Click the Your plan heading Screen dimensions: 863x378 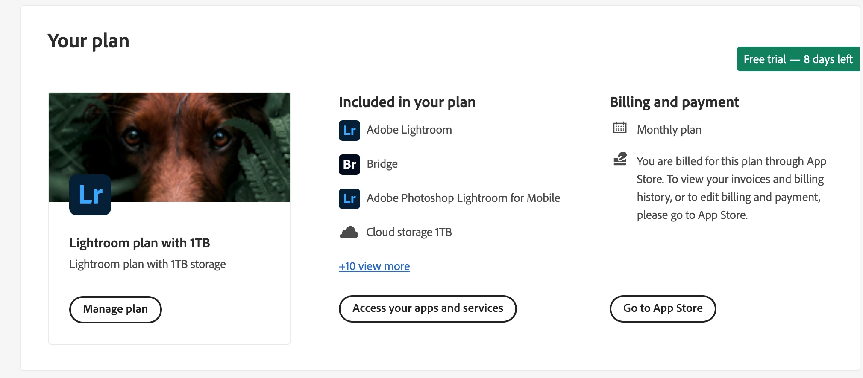(x=88, y=41)
